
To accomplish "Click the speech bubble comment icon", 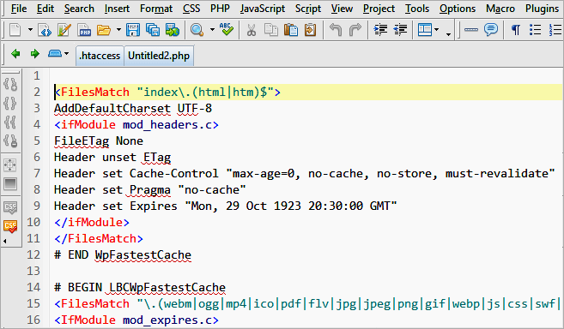I will (x=491, y=30).
